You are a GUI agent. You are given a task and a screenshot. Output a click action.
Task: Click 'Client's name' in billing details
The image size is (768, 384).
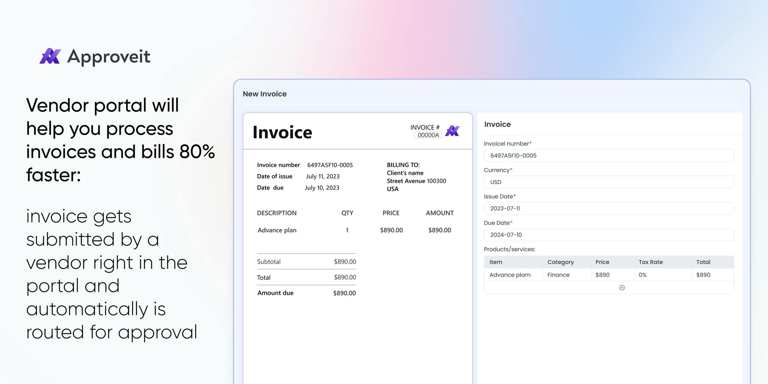coord(405,173)
